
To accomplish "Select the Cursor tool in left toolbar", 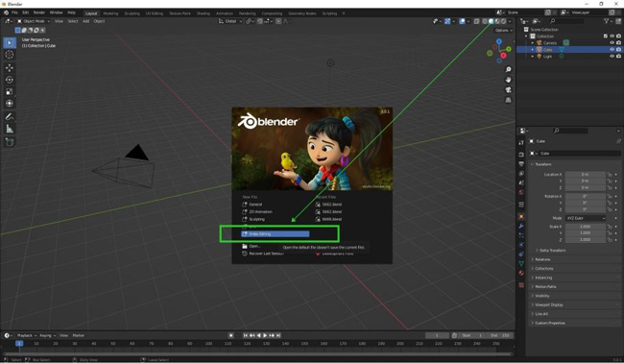I will 10,55.
